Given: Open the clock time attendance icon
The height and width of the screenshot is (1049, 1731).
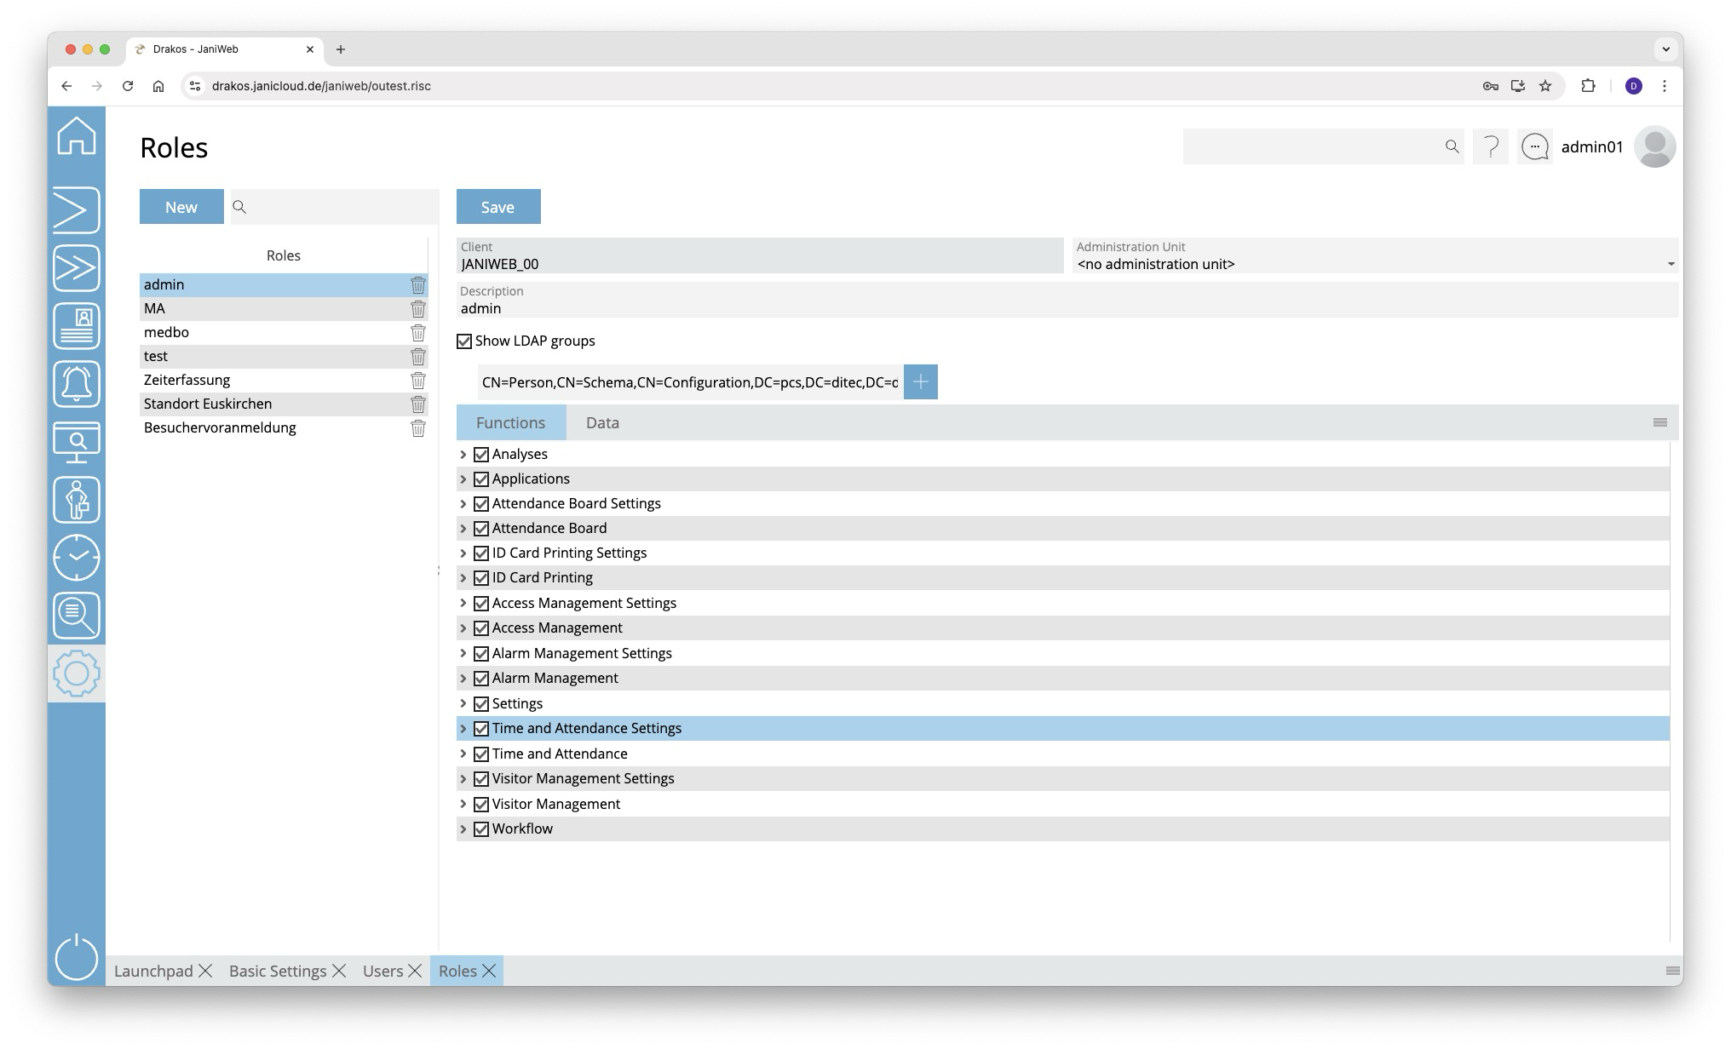Looking at the screenshot, I should pyautogui.click(x=77, y=558).
